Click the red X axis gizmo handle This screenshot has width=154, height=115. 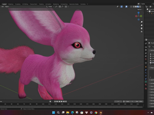[136, 16]
